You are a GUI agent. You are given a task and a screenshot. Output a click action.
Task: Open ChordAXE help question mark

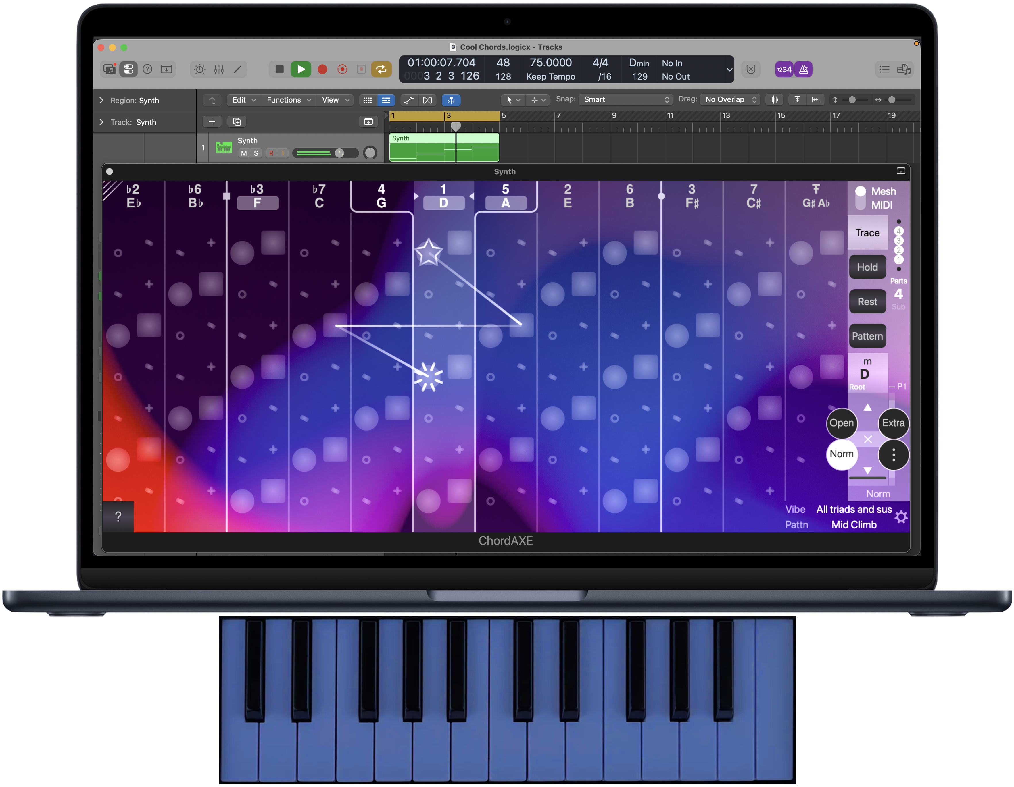(x=118, y=516)
